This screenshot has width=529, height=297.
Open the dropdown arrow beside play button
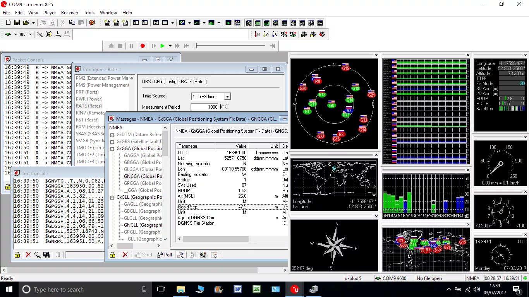[170, 46]
